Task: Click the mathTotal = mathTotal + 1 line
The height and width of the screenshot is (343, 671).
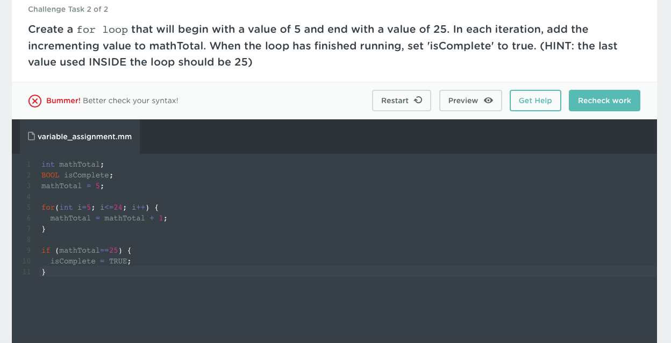Action: 109,218
